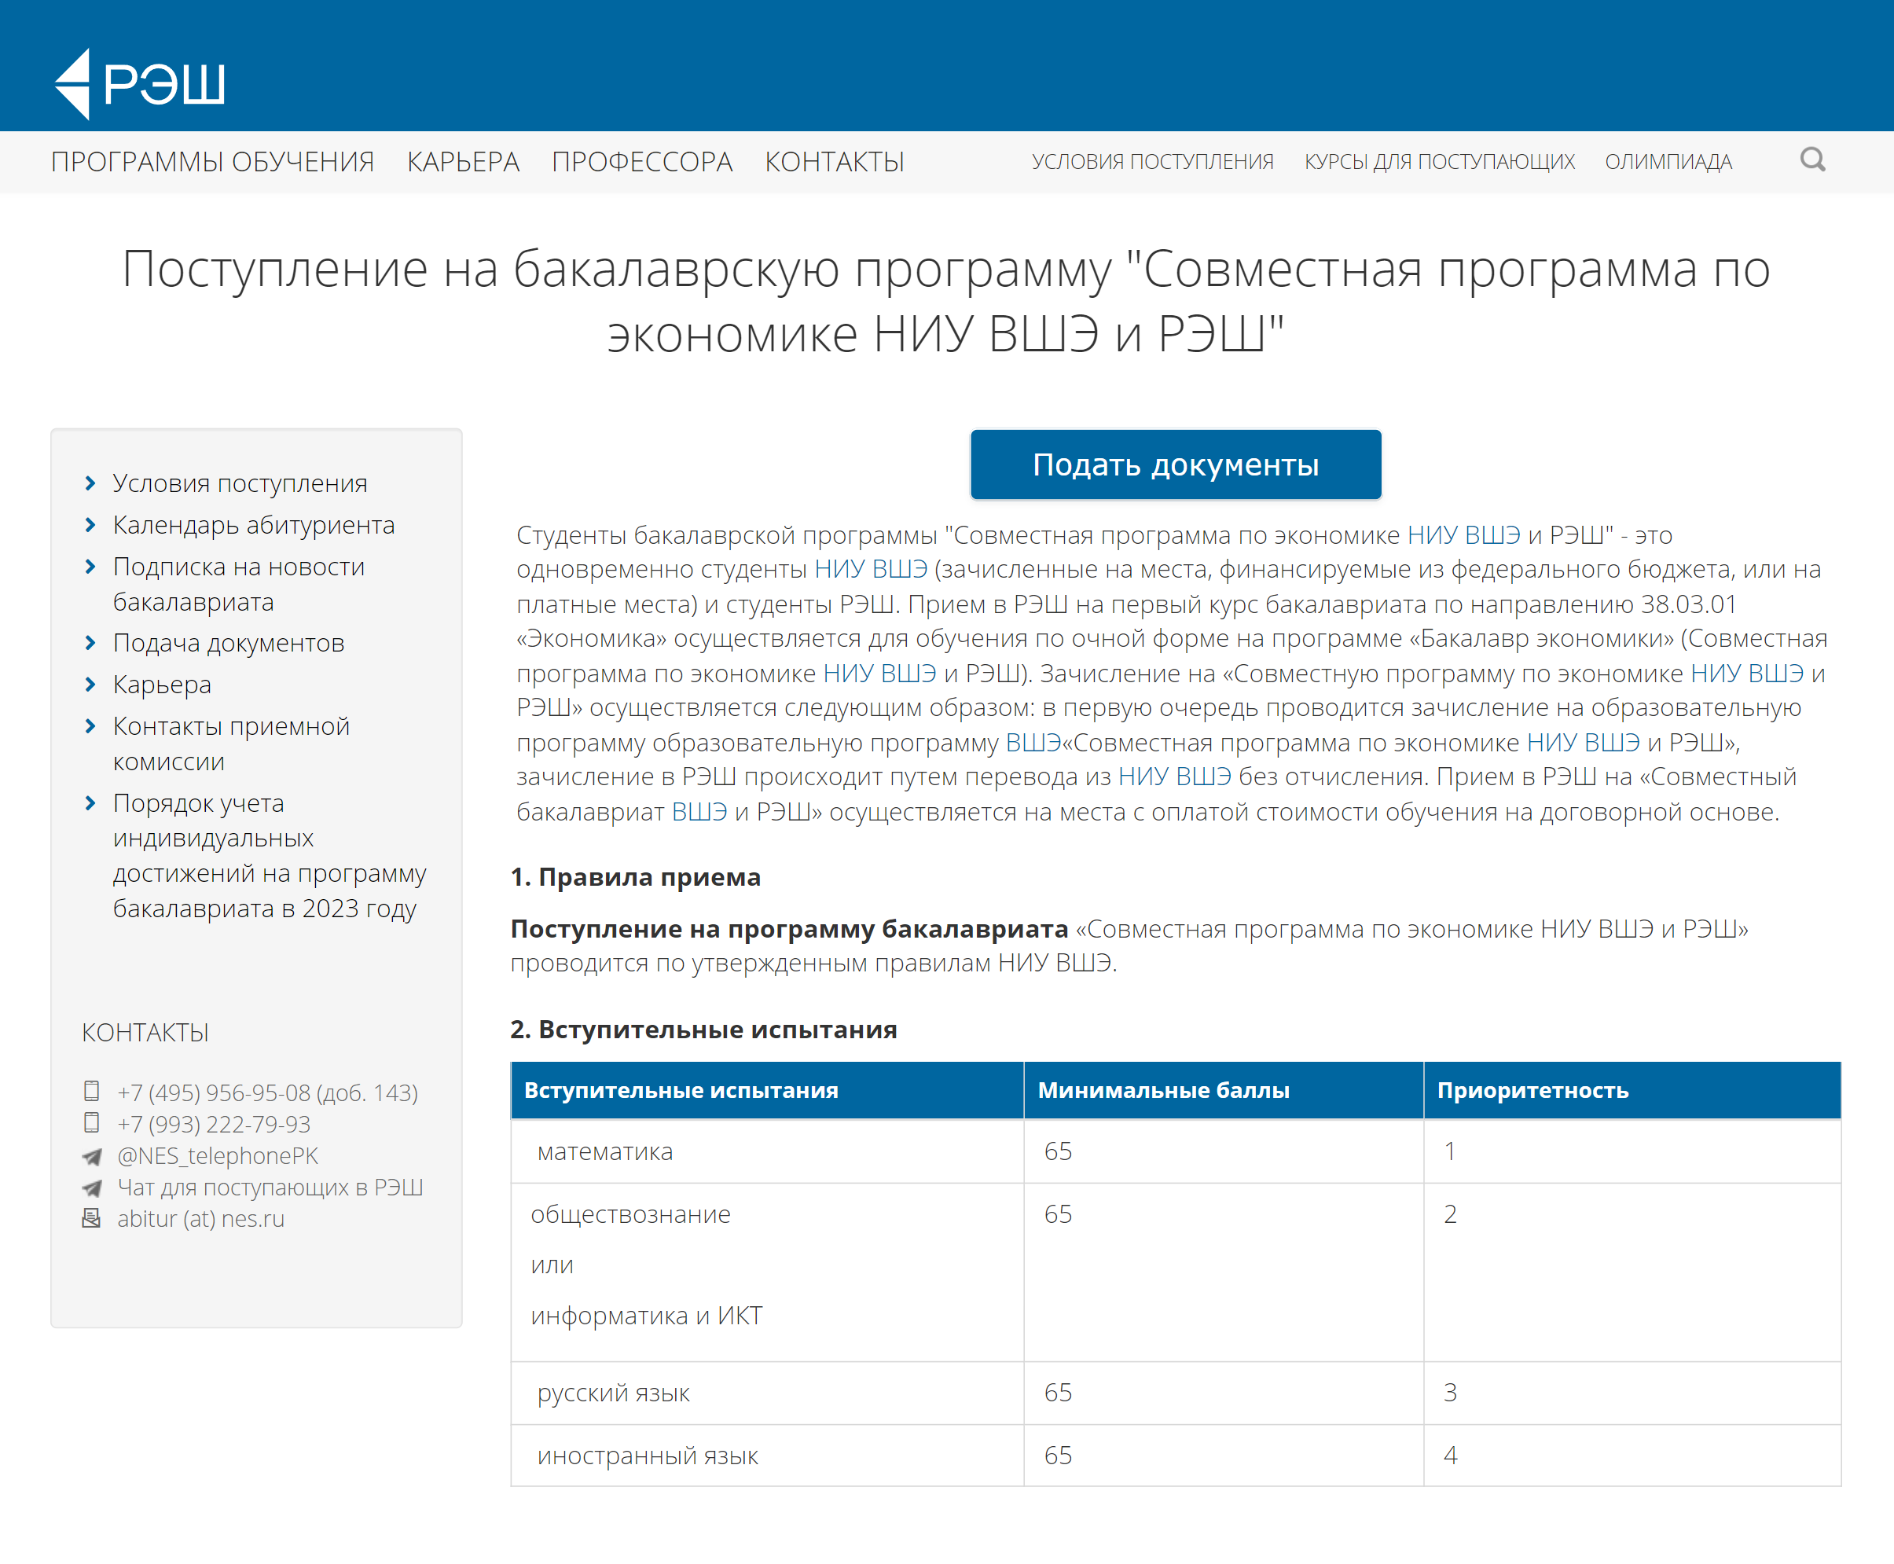Click phone number +7 (495) 956-95-08 (доб. 143)
The height and width of the screenshot is (1564, 1894).
click(268, 1092)
